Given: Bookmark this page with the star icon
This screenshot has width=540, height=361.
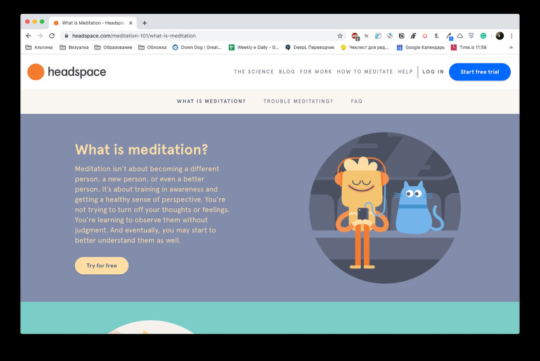Looking at the screenshot, I should coord(340,36).
